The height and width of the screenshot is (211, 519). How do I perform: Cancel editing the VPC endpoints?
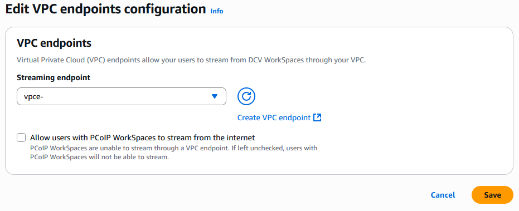pos(443,195)
